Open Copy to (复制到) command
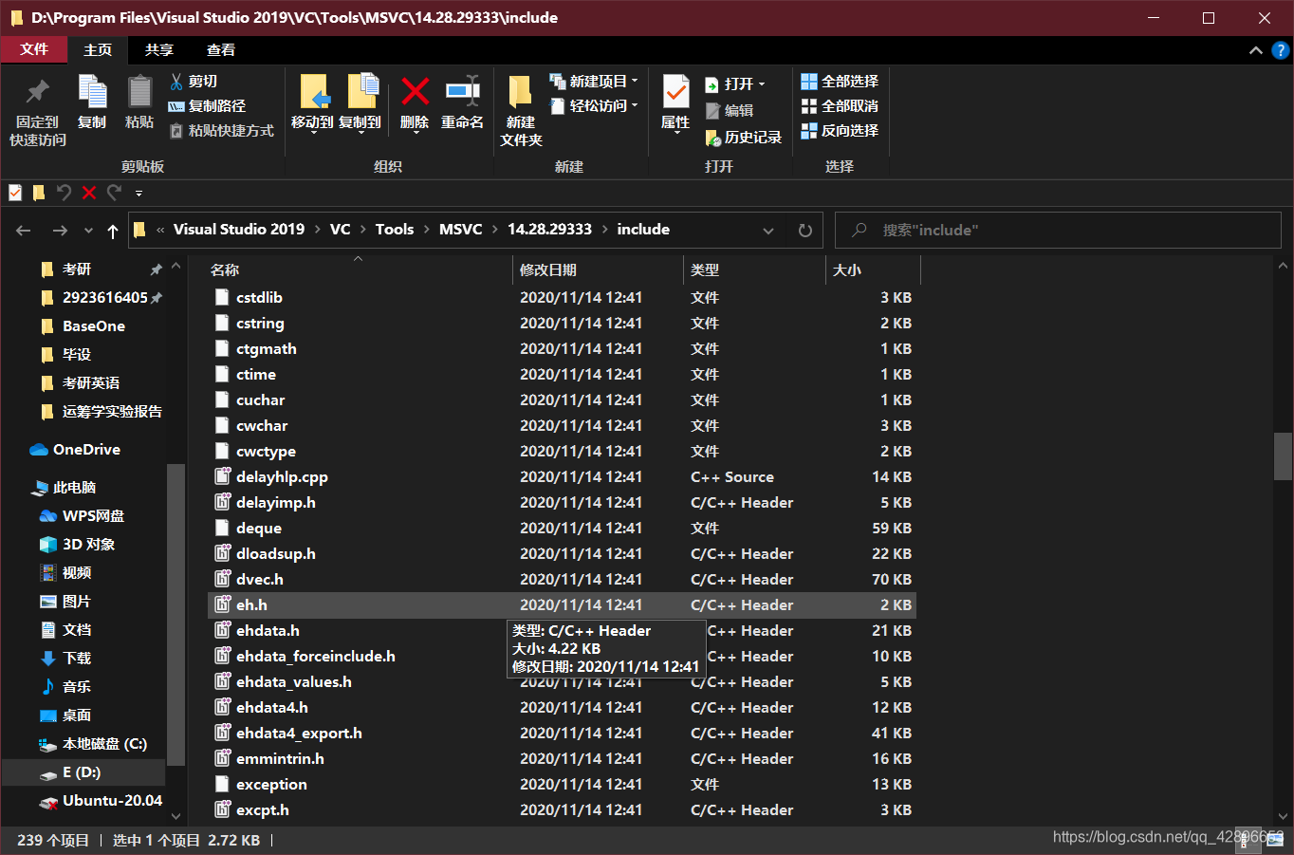This screenshot has width=1294, height=855. (360, 102)
